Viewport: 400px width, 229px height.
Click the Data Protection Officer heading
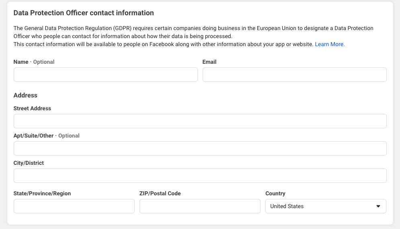coord(84,13)
